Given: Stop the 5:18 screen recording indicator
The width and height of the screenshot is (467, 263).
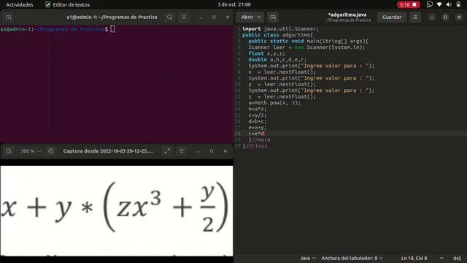Looking at the screenshot, I should pos(409,4).
